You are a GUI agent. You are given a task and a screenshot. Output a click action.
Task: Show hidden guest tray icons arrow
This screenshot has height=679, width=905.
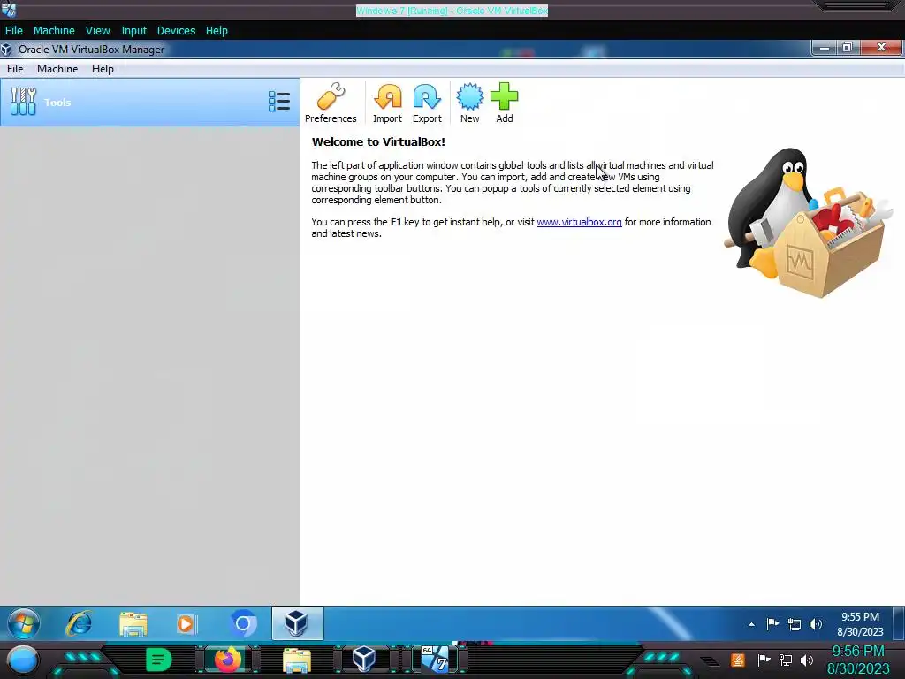coord(751,624)
